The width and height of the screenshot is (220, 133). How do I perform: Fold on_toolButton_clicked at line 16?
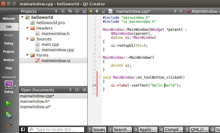point(100,77)
